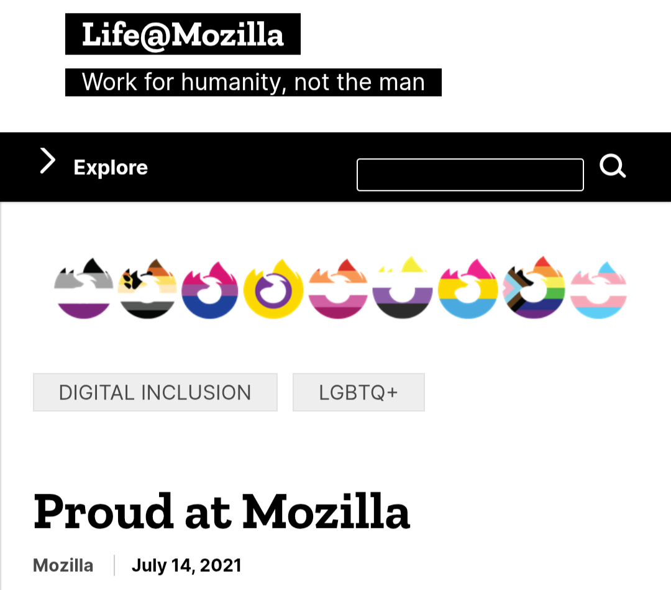Focus the search input field
This screenshot has width=671, height=590.
[x=470, y=175]
